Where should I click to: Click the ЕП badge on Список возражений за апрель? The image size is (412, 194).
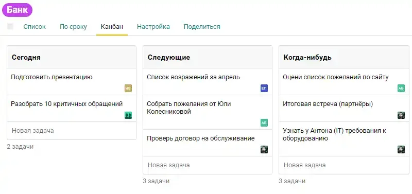[264, 89]
